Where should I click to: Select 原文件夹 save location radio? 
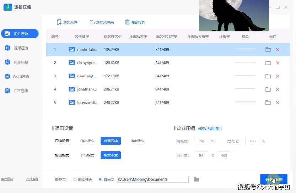(x=75, y=179)
